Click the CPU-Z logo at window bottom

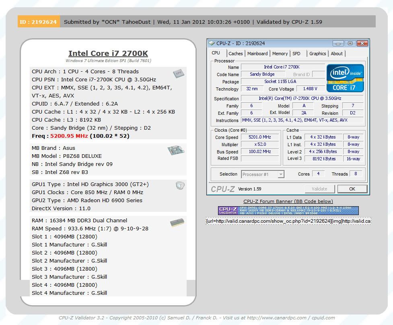(222, 189)
